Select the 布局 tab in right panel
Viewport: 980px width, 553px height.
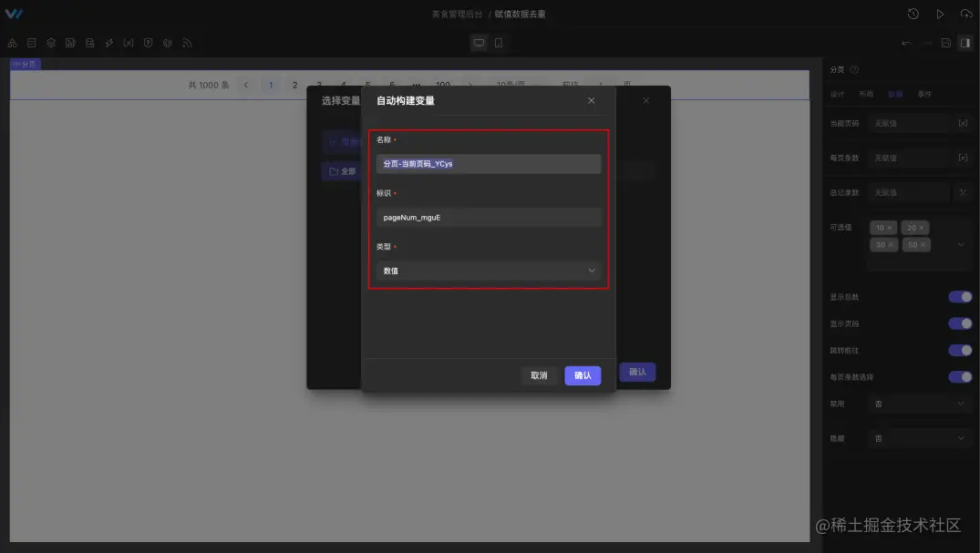coord(866,93)
